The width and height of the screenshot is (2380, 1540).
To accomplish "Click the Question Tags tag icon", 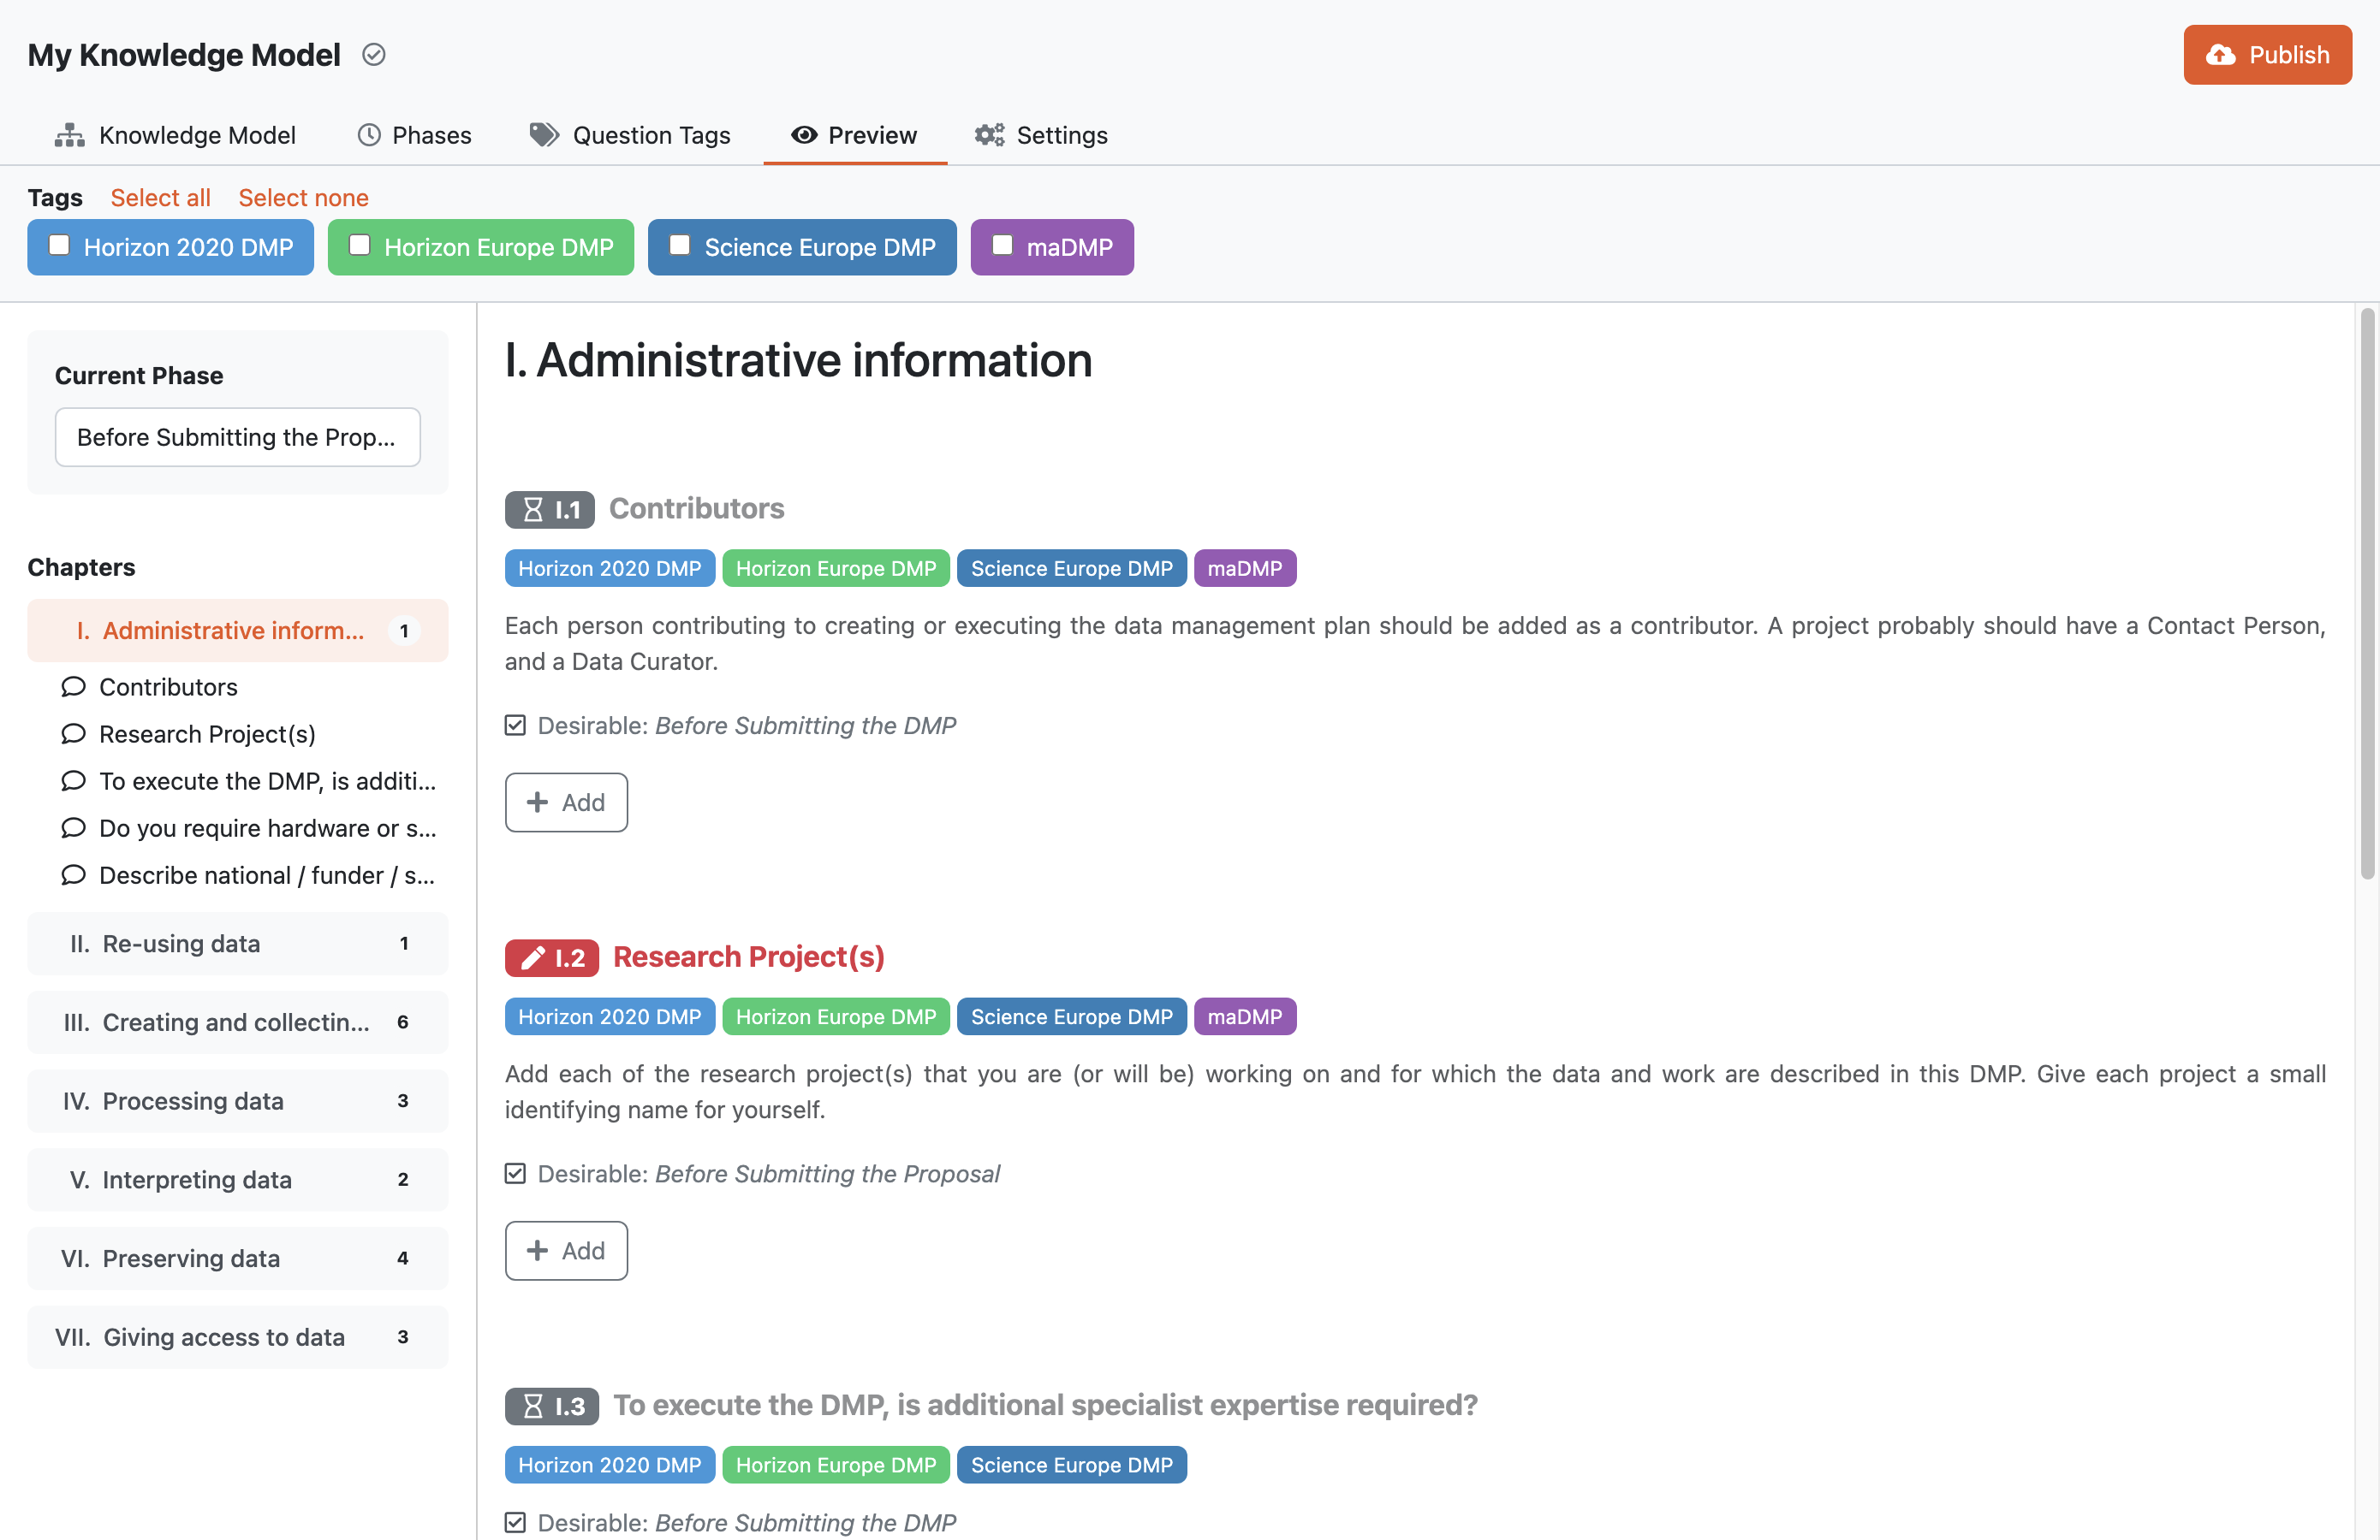I will (x=544, y=135).
